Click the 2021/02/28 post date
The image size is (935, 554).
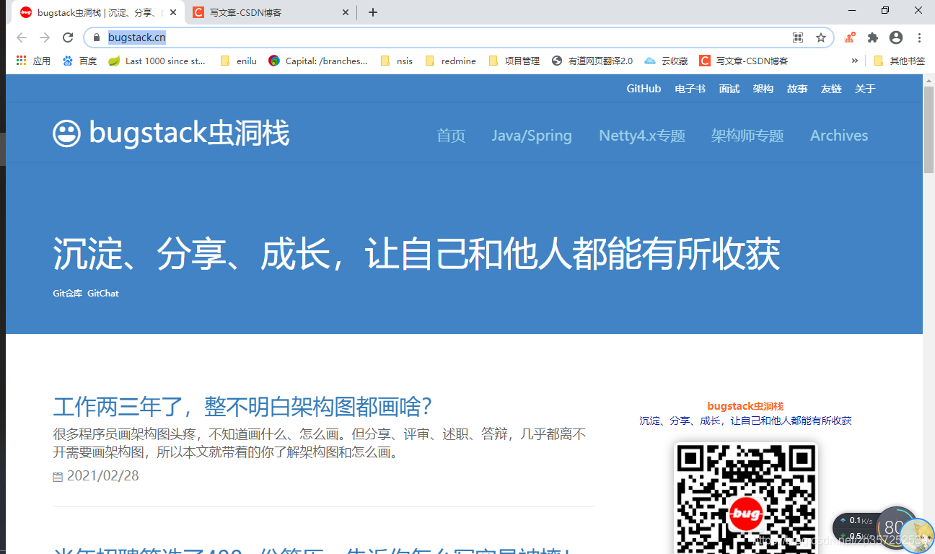103,476
